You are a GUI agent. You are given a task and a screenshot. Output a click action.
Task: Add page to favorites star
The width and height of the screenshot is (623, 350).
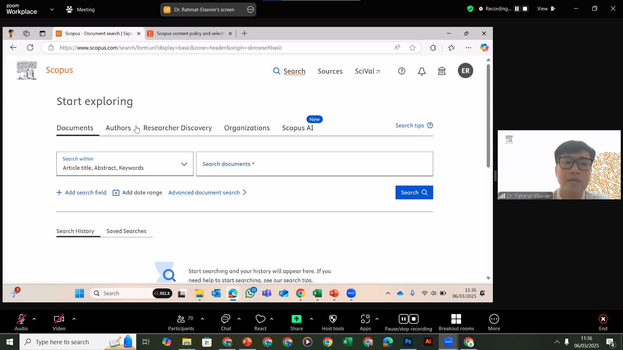412,48
